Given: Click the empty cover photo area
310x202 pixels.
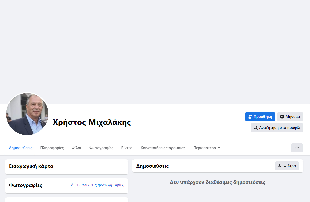Looking at the screenshot, I should (x=155, y=50).
